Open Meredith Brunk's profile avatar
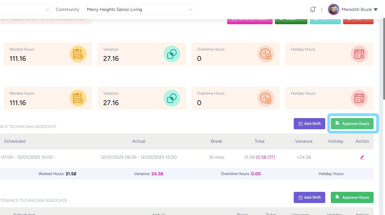The height and width of the screenshot is (215, 385). point(333,9)
